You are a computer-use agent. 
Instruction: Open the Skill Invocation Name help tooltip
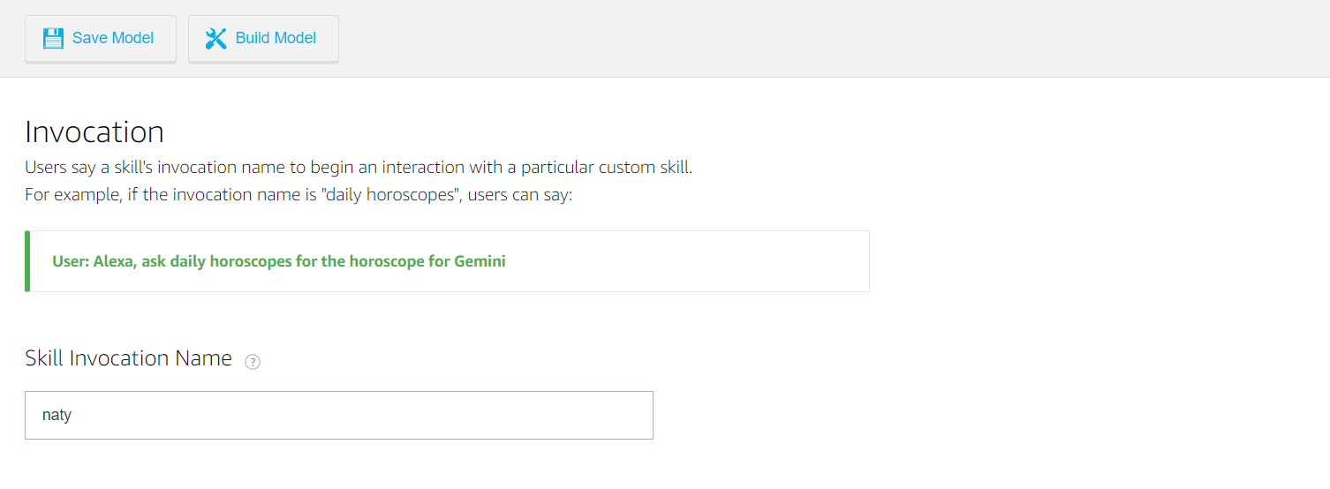[253, 361]
